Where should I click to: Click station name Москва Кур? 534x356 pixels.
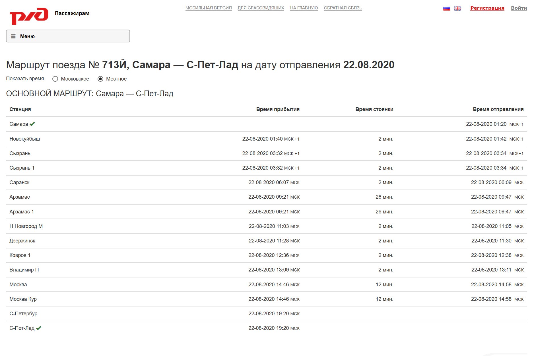point(23,299)
